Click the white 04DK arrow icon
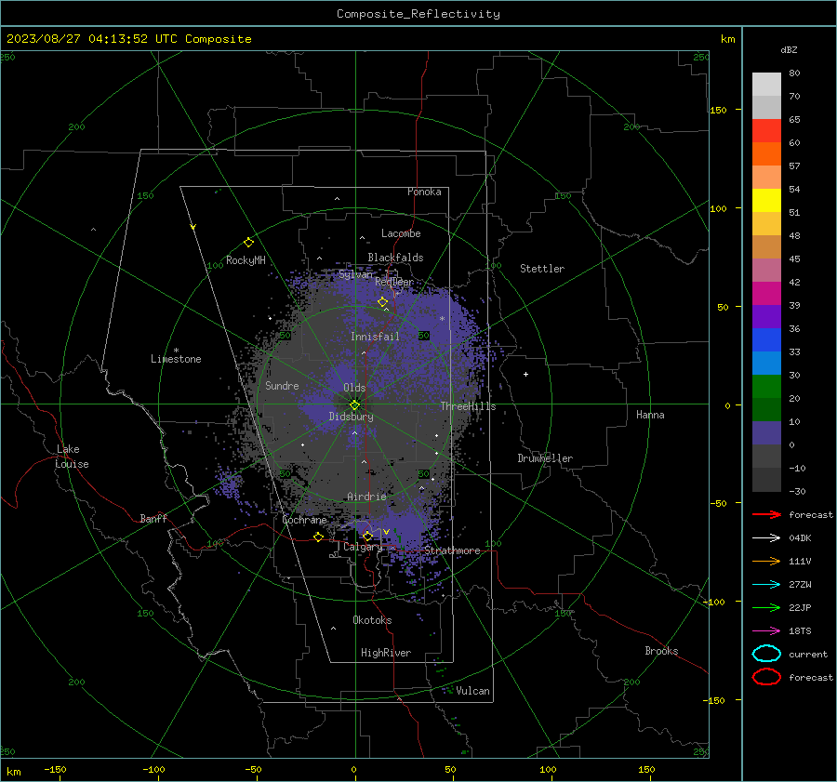The image size is (837, 782). coord(766,537)
